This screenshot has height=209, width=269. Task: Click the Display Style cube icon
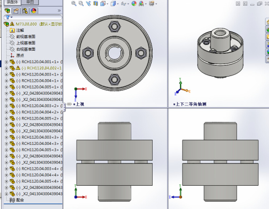pos(113,4)
